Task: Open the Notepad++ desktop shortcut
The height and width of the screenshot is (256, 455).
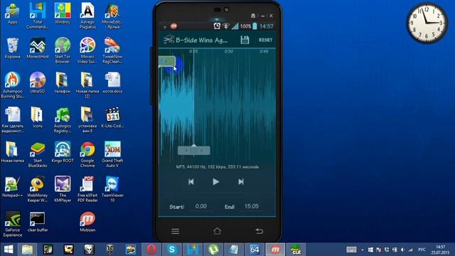Action: click(x=13, y=187)
